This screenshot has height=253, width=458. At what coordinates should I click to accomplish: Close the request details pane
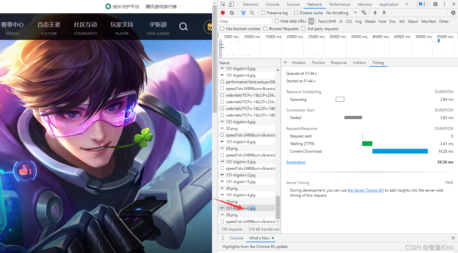pos(285,63)
